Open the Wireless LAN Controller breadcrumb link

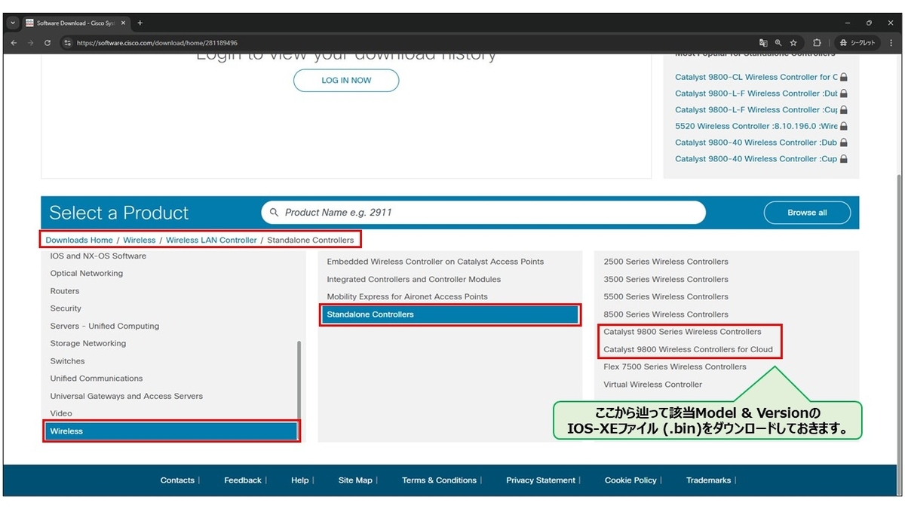211,240
